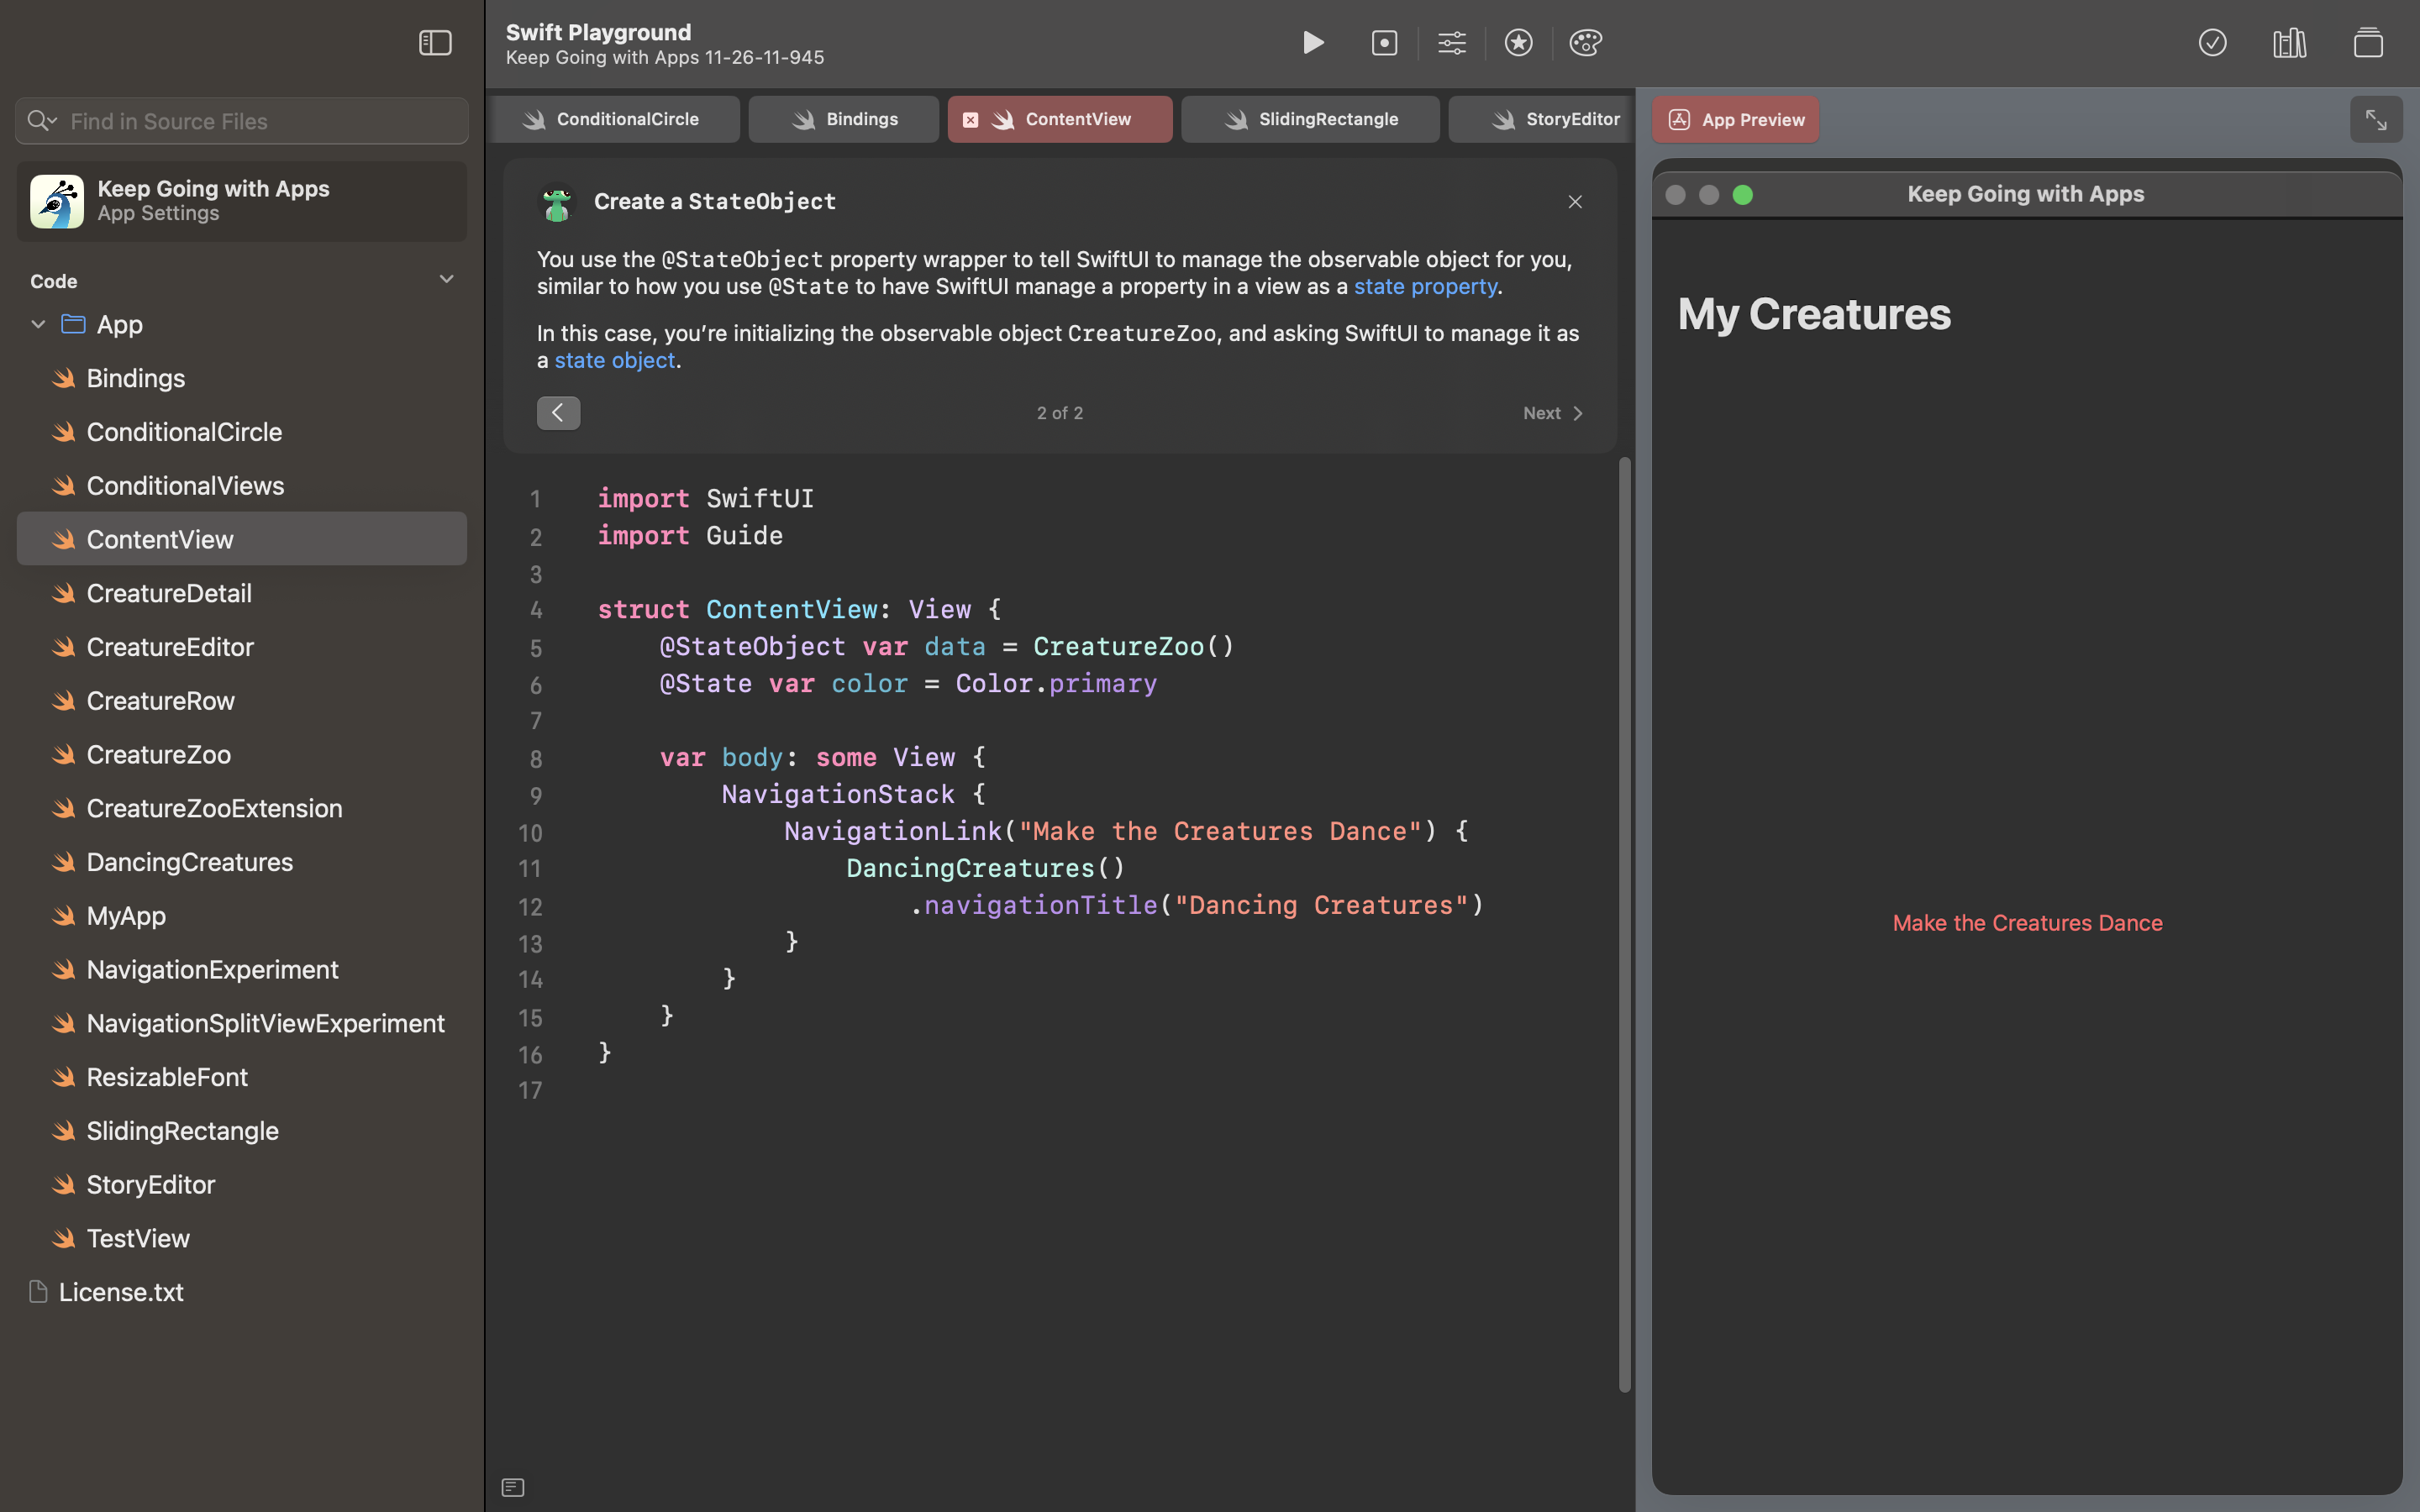Toggle the sidebar visibility icon
This screenshot has width=2420, height=1512.
[435, 43]
